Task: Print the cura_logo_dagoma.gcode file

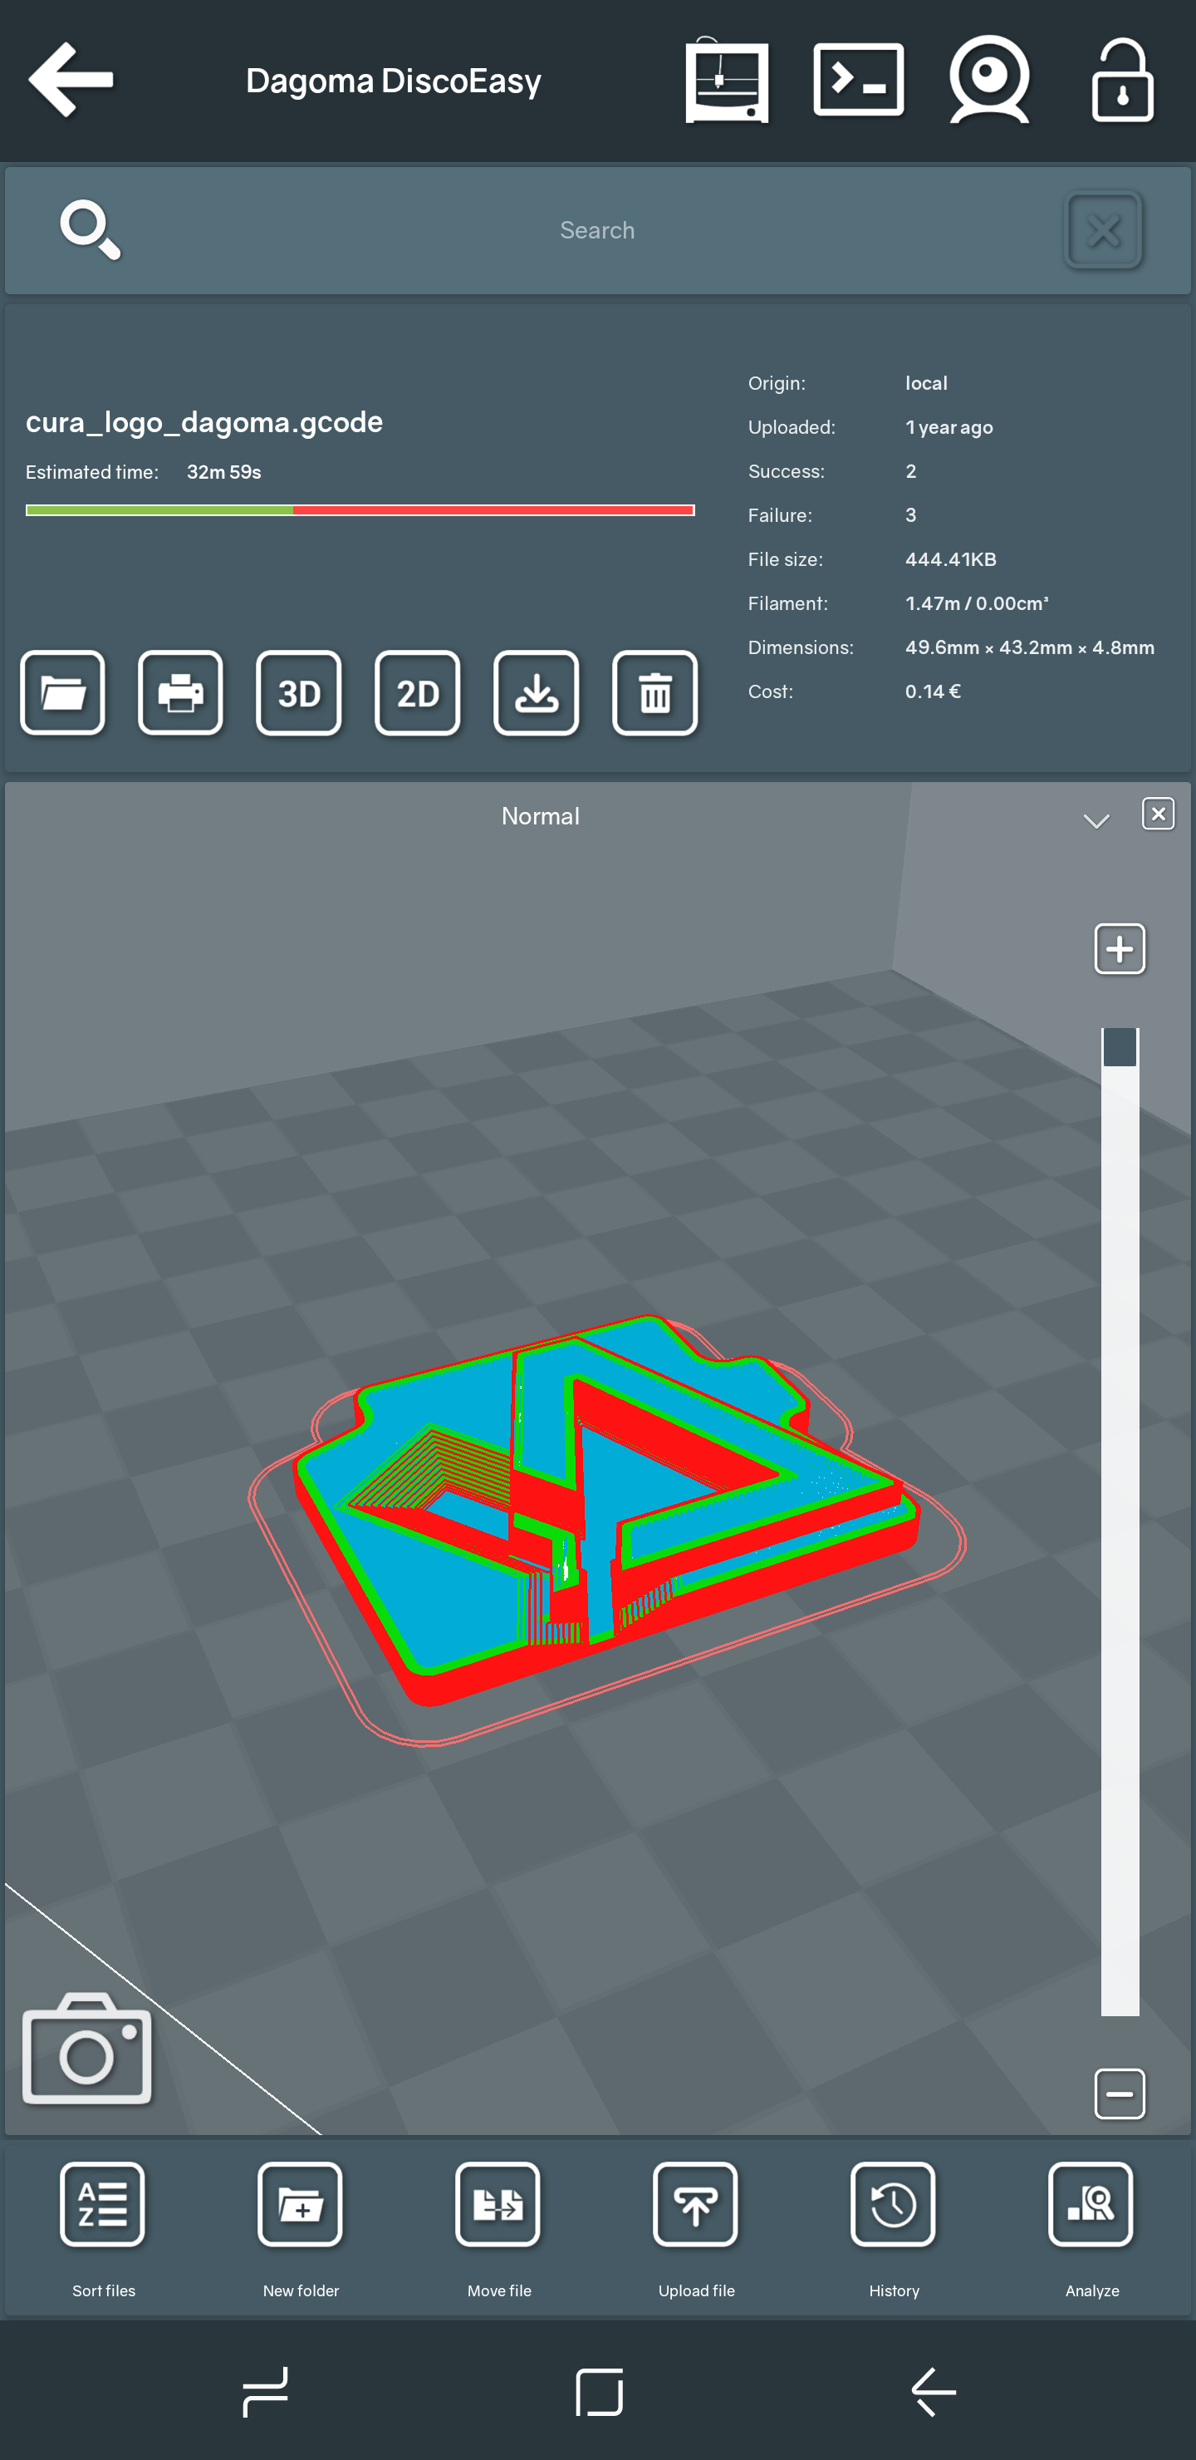Action: 180,693
